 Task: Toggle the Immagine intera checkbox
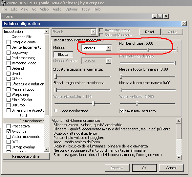[101, 30]
